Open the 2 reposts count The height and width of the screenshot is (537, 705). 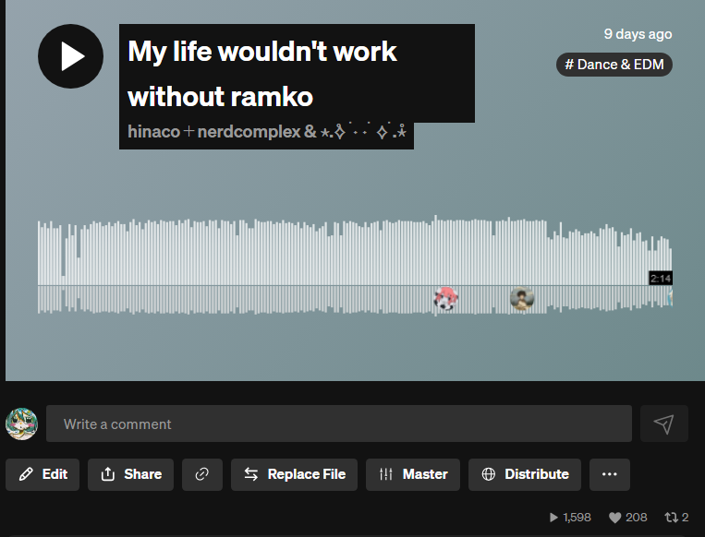[677, 518]
